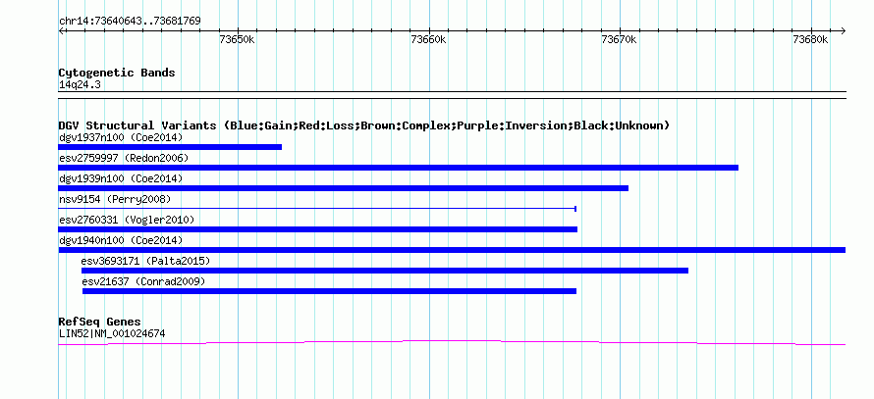This screenshot has width=874, height=399.
Task: Click the dgv1940n100 (Coe2014) label
Action: 121,240
